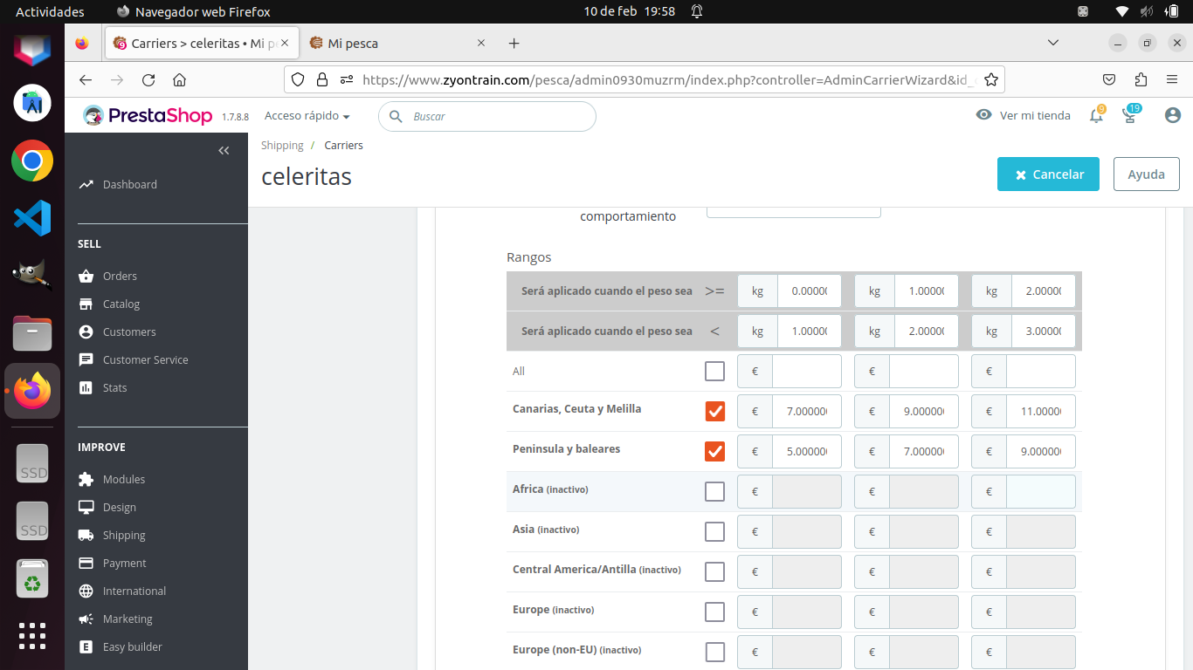Open Orders in the sidebar
This screenshot has height=670, width=1193.
click(x=120, y=276)
